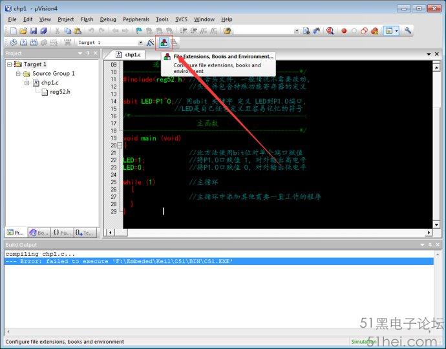Toggle auto-hide pin on Project panel
Viewport: 446px width, 349px height.
tap(88, 53)
